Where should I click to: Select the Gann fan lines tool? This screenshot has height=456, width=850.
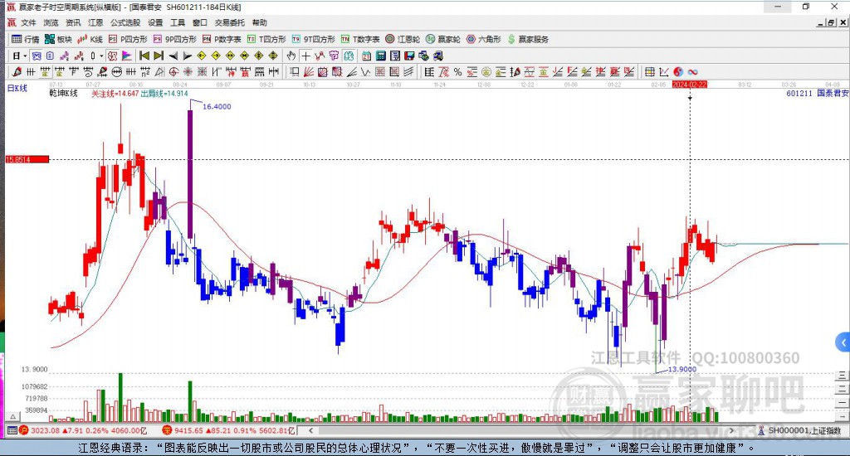click(309, 71)
